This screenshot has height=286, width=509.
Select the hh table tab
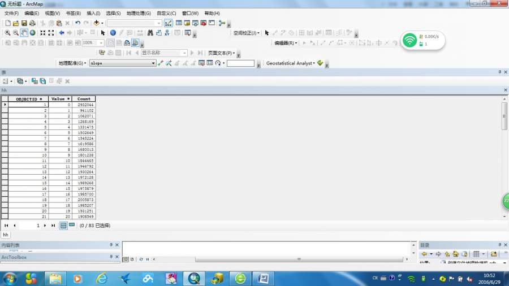point(6,235)
